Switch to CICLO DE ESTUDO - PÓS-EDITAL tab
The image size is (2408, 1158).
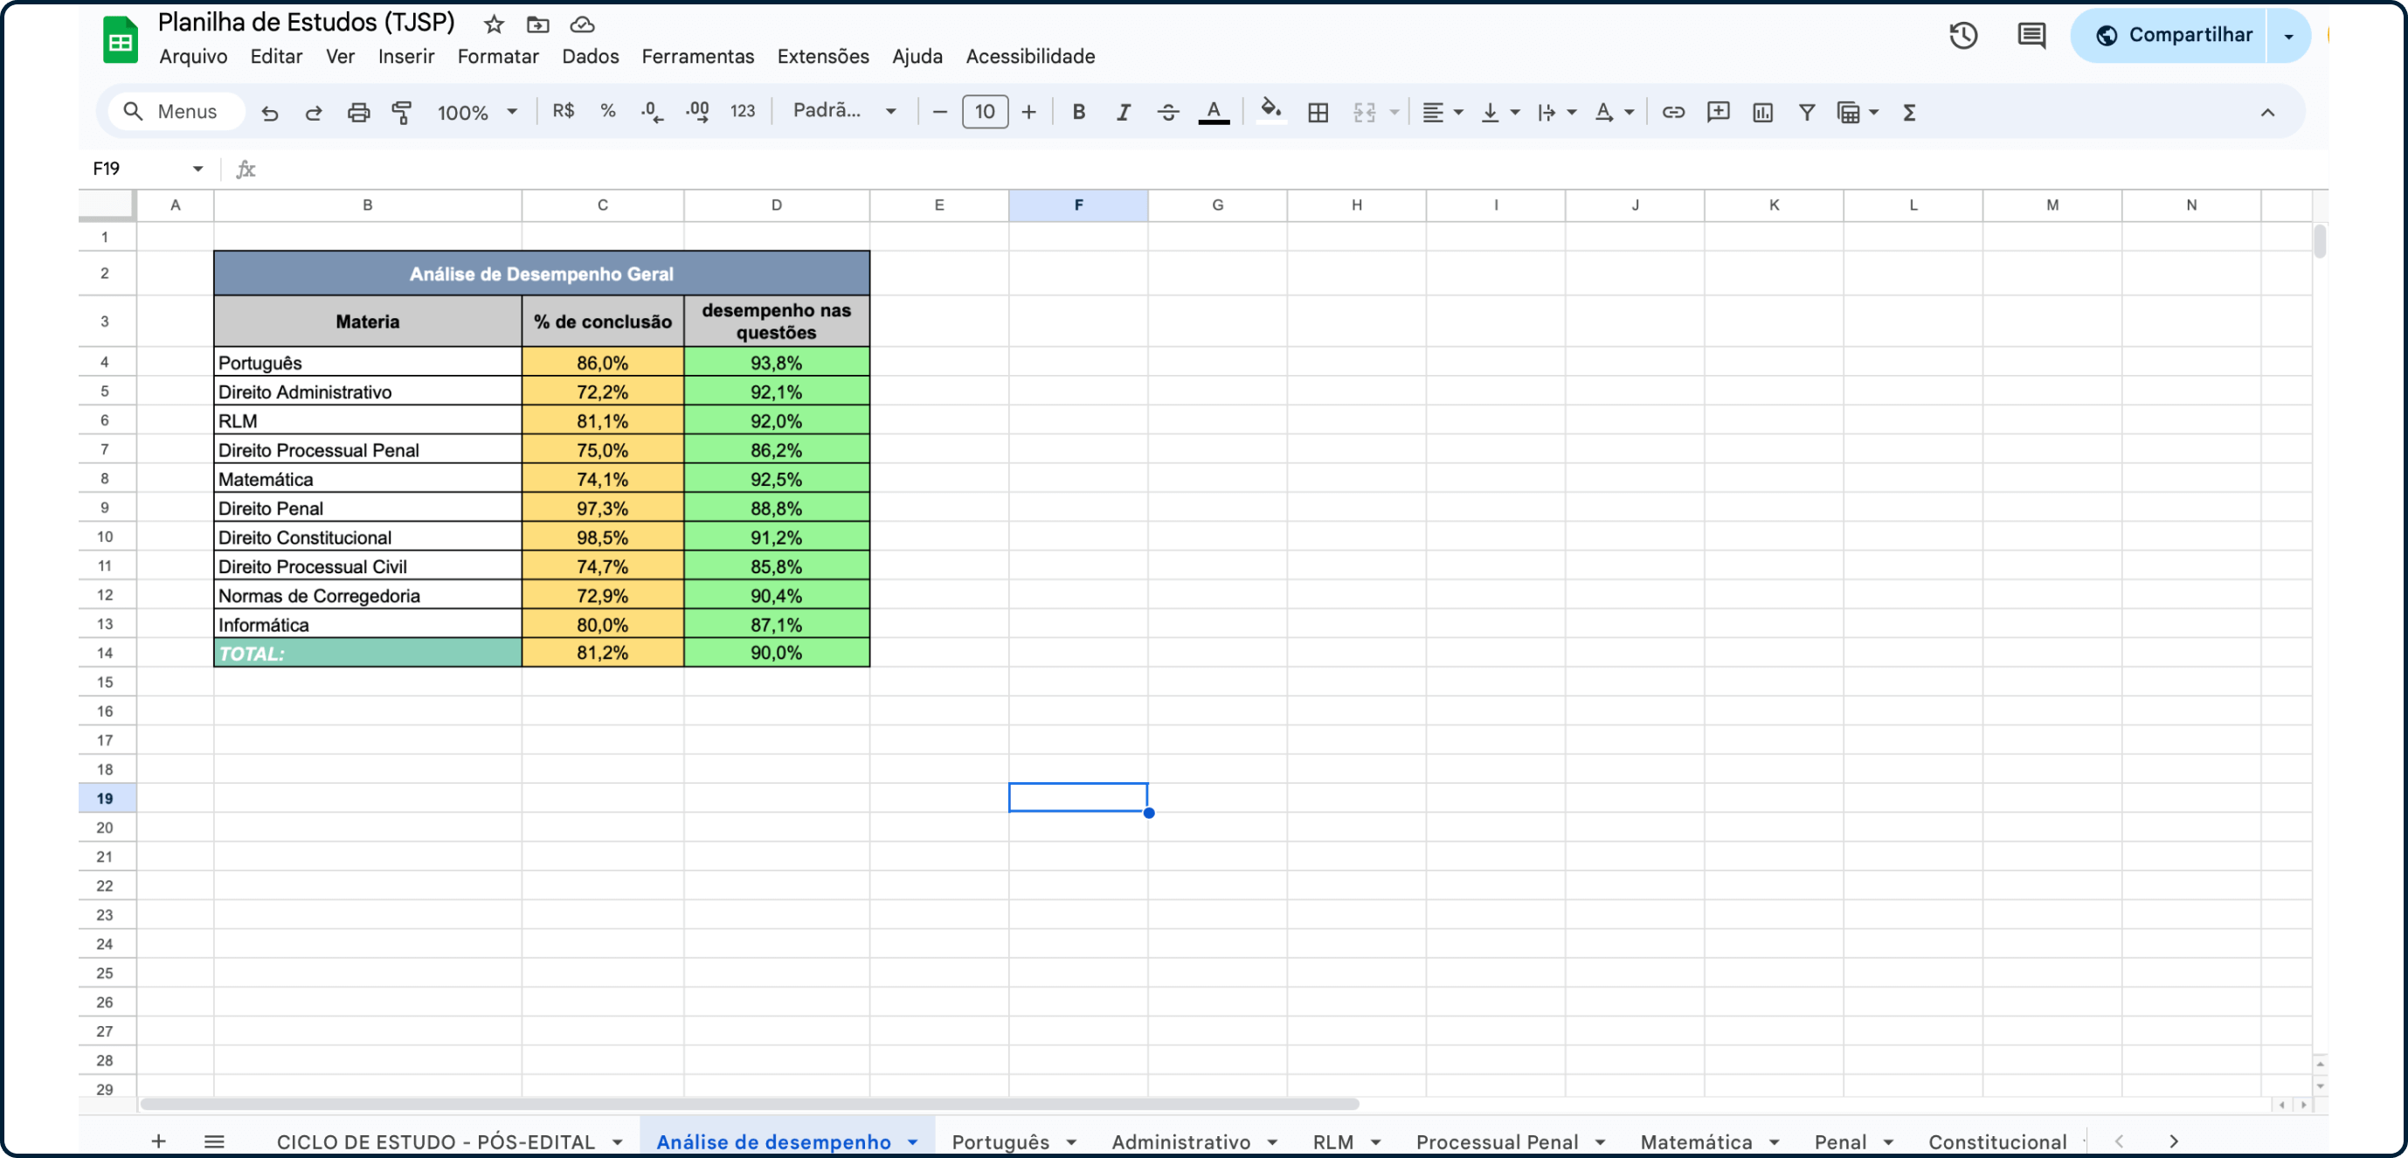(449, 1141)
